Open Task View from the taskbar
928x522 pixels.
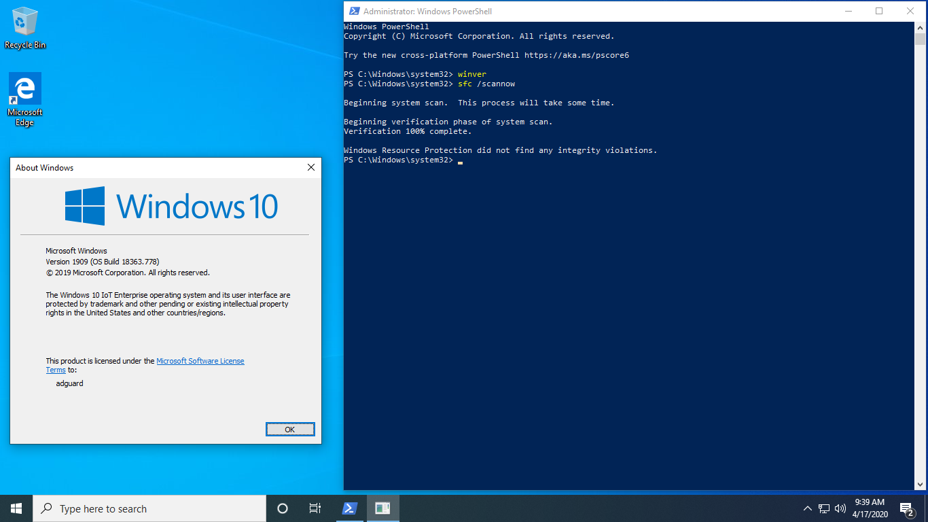pyautogui.click(x=315, y=508)
